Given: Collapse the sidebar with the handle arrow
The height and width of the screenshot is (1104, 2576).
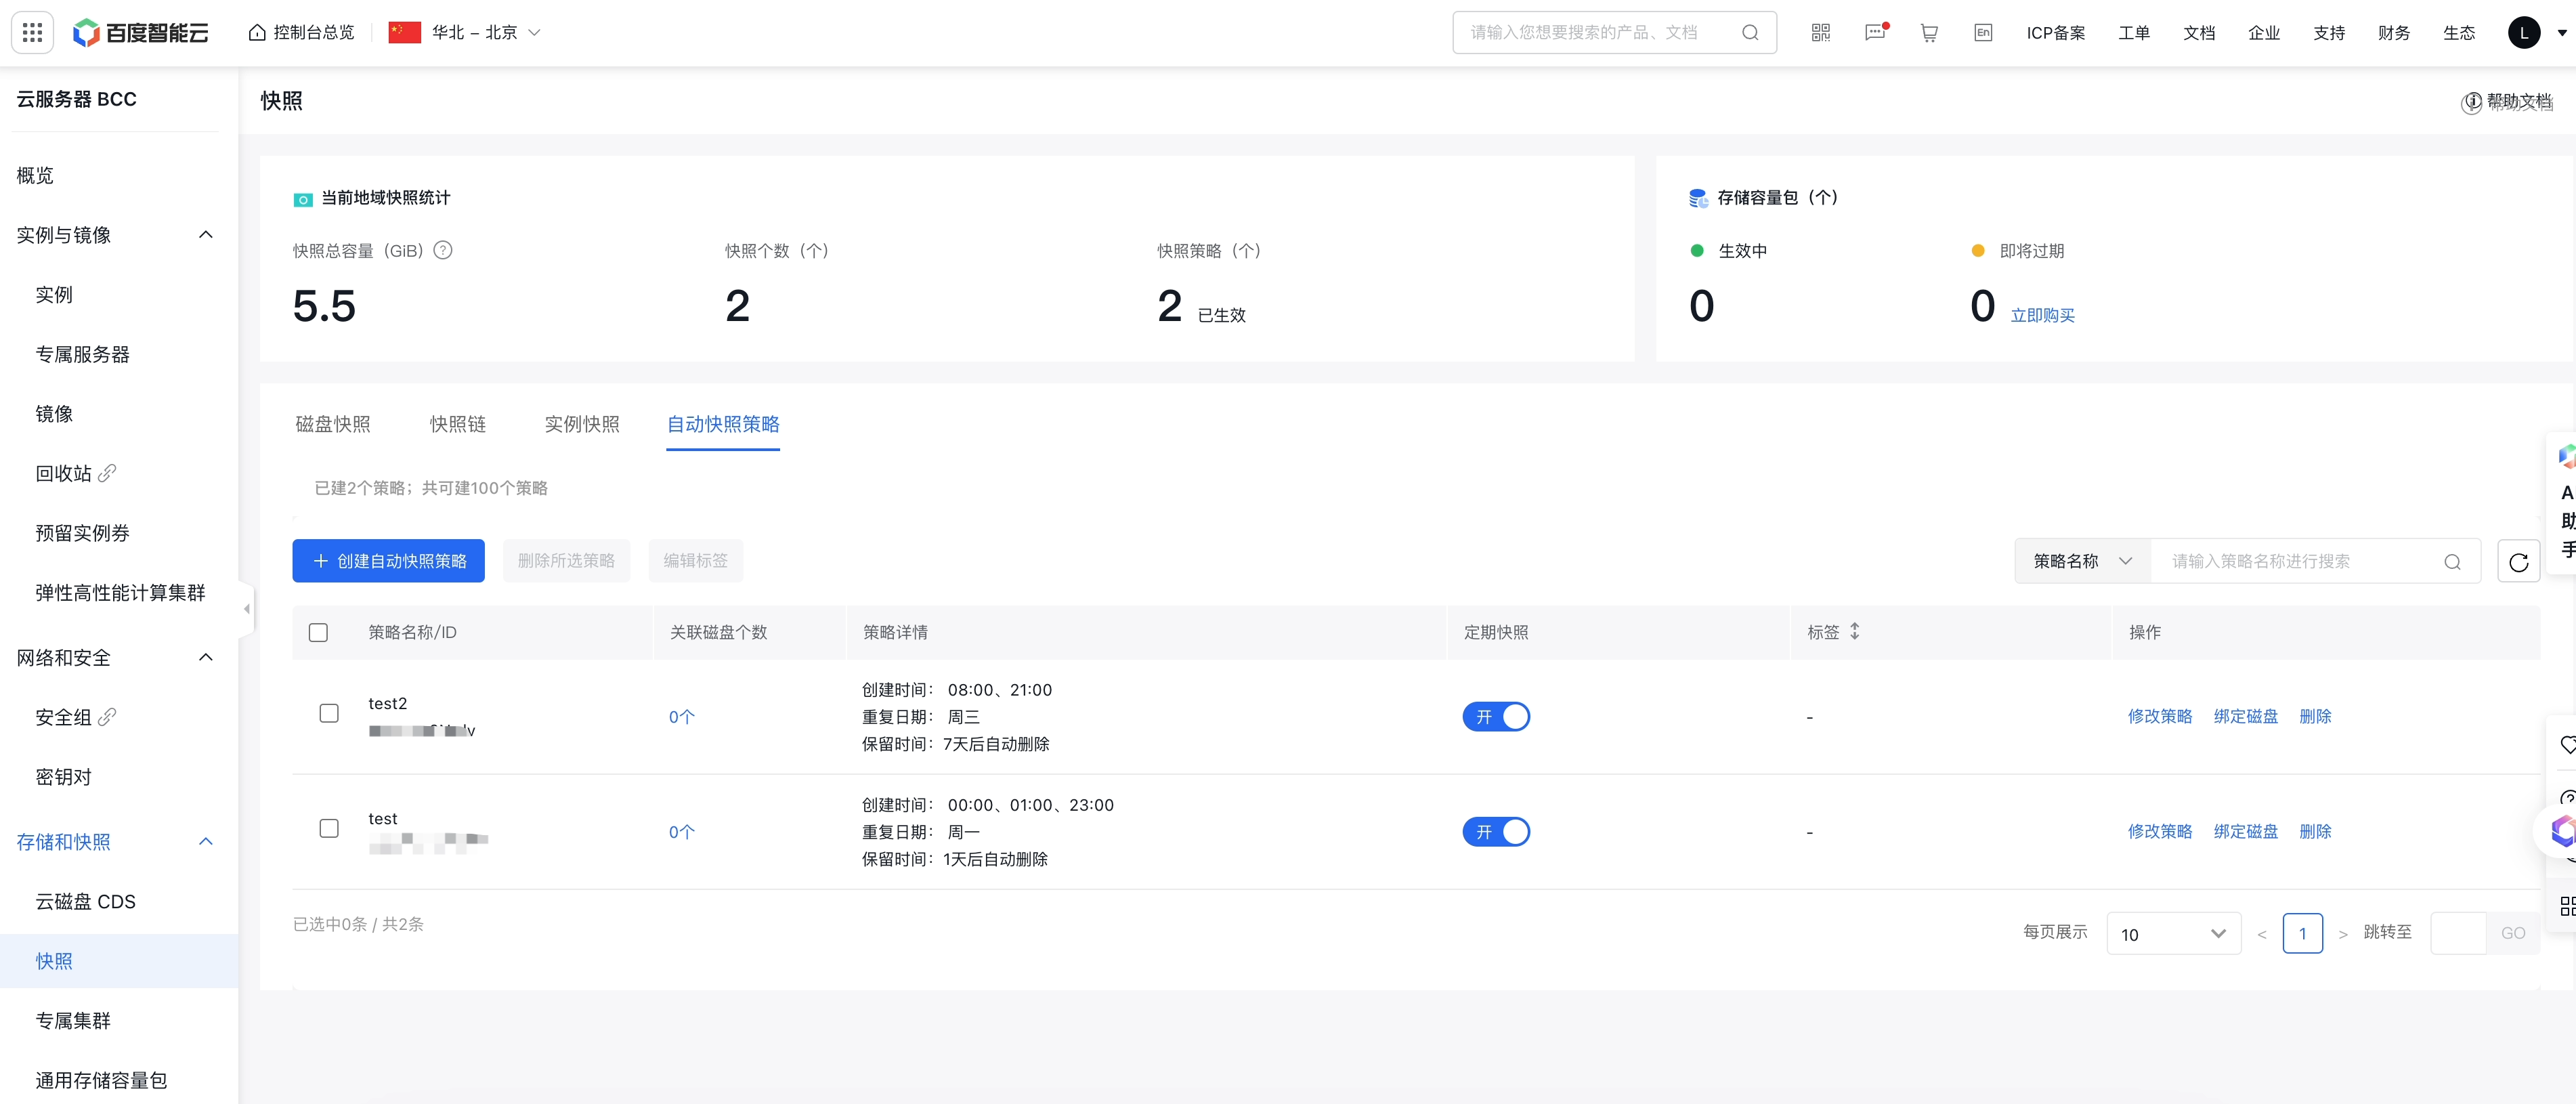Looking at the screenshot, I should pyautogui.click(x=246, y=608).
